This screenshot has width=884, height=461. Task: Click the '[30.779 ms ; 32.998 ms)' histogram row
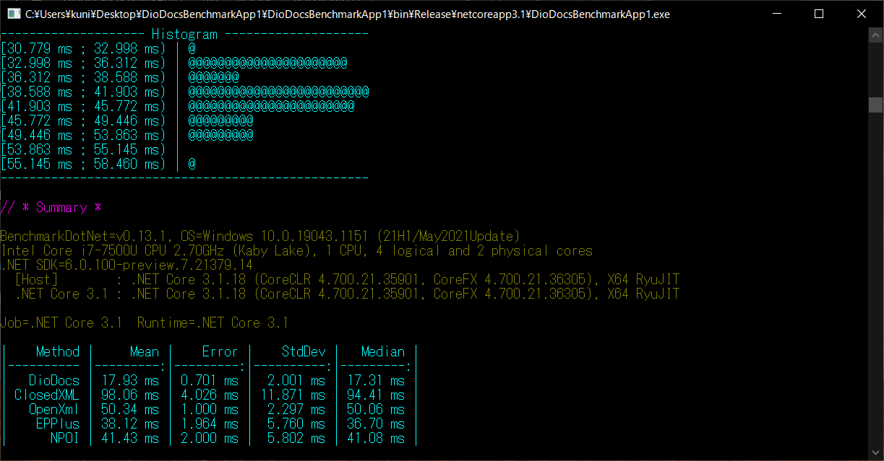[98, 48]
